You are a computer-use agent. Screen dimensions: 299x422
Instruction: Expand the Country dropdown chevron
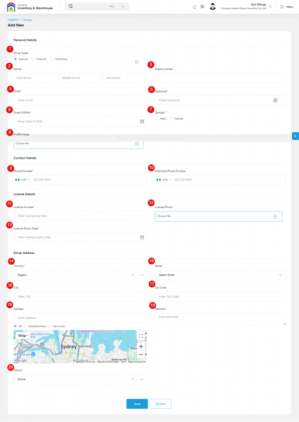pos(142,275)
